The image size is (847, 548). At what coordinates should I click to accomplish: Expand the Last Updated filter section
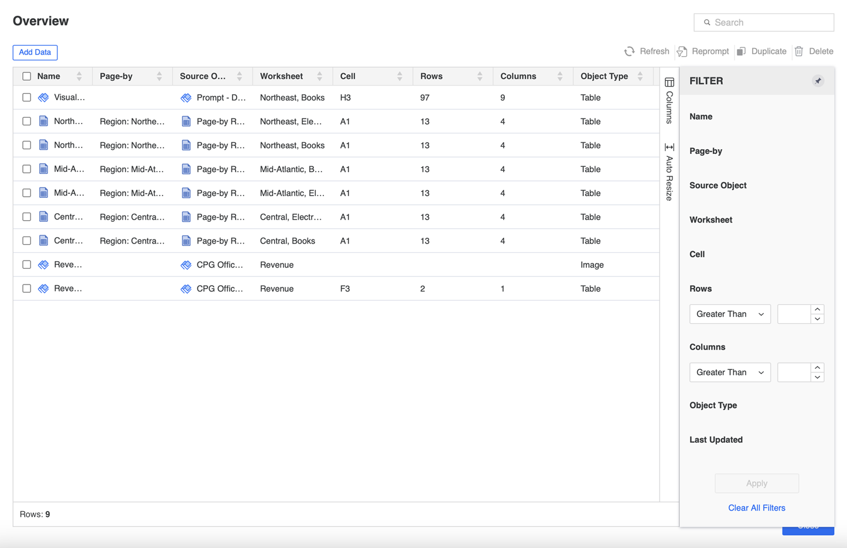pyautogui.click(x=716, y=440)
